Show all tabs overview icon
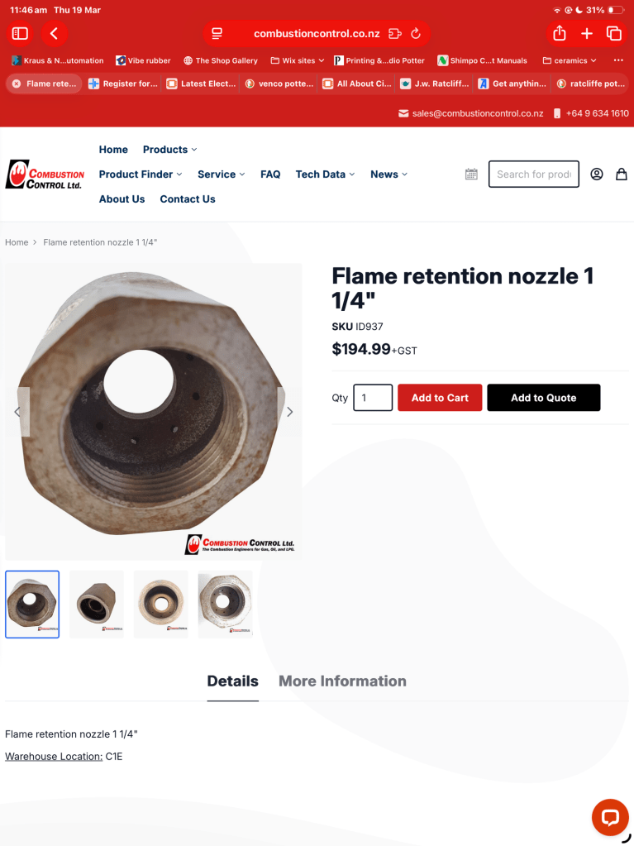634x846 pixels. [x=614, y=33]
